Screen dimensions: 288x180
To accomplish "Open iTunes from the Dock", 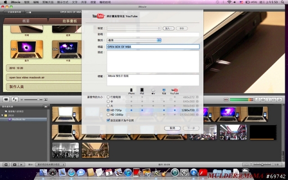I will (x=128, y=173).
